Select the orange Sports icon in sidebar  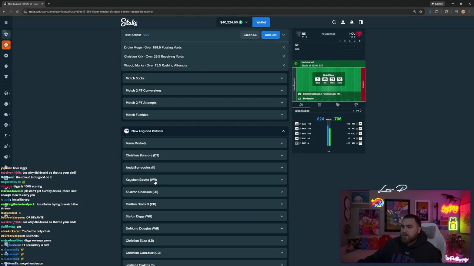6,45
